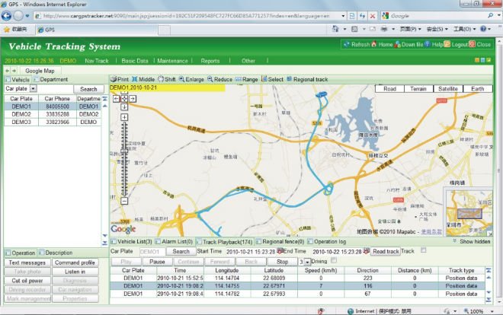Select the Range measuring tool
The image size is (503, 315).
click(x=246, y=79)
